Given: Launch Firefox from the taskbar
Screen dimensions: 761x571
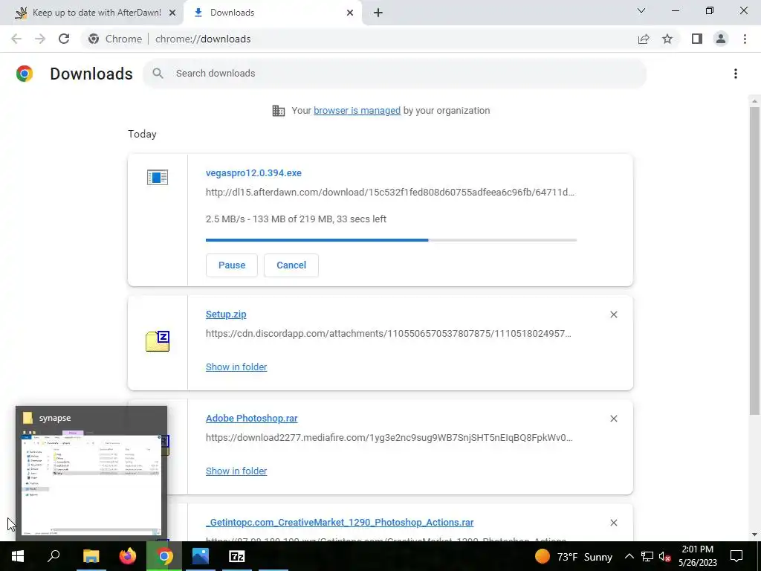Looking at the screenshot, I should coord(128,556).
